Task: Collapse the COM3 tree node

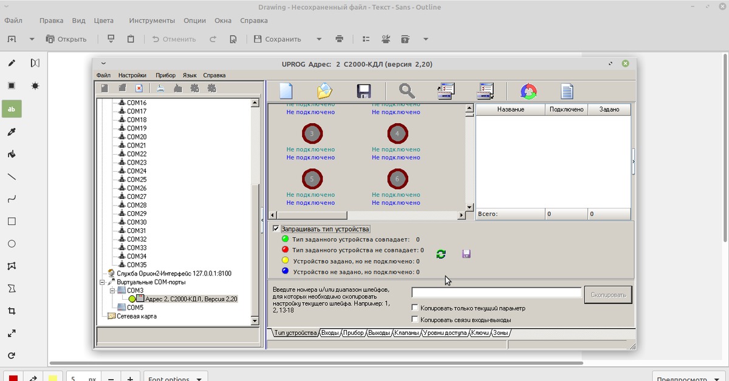Action: [x=112, y=291]
